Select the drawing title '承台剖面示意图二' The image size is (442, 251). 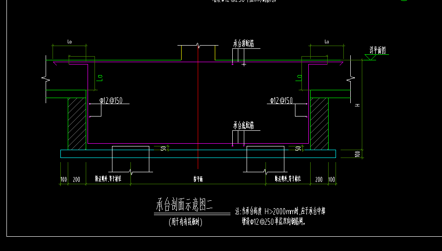click(x=184, y=204)
